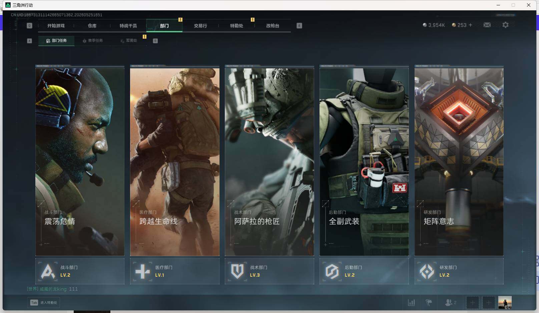Click the 医疗部门 LV.1 cross icon
539x313 pixels.
pyautogui.click(x=142, y=271)
